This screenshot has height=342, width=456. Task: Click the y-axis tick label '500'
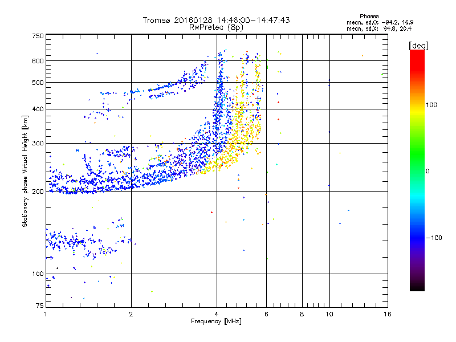(x=38, y=83)
